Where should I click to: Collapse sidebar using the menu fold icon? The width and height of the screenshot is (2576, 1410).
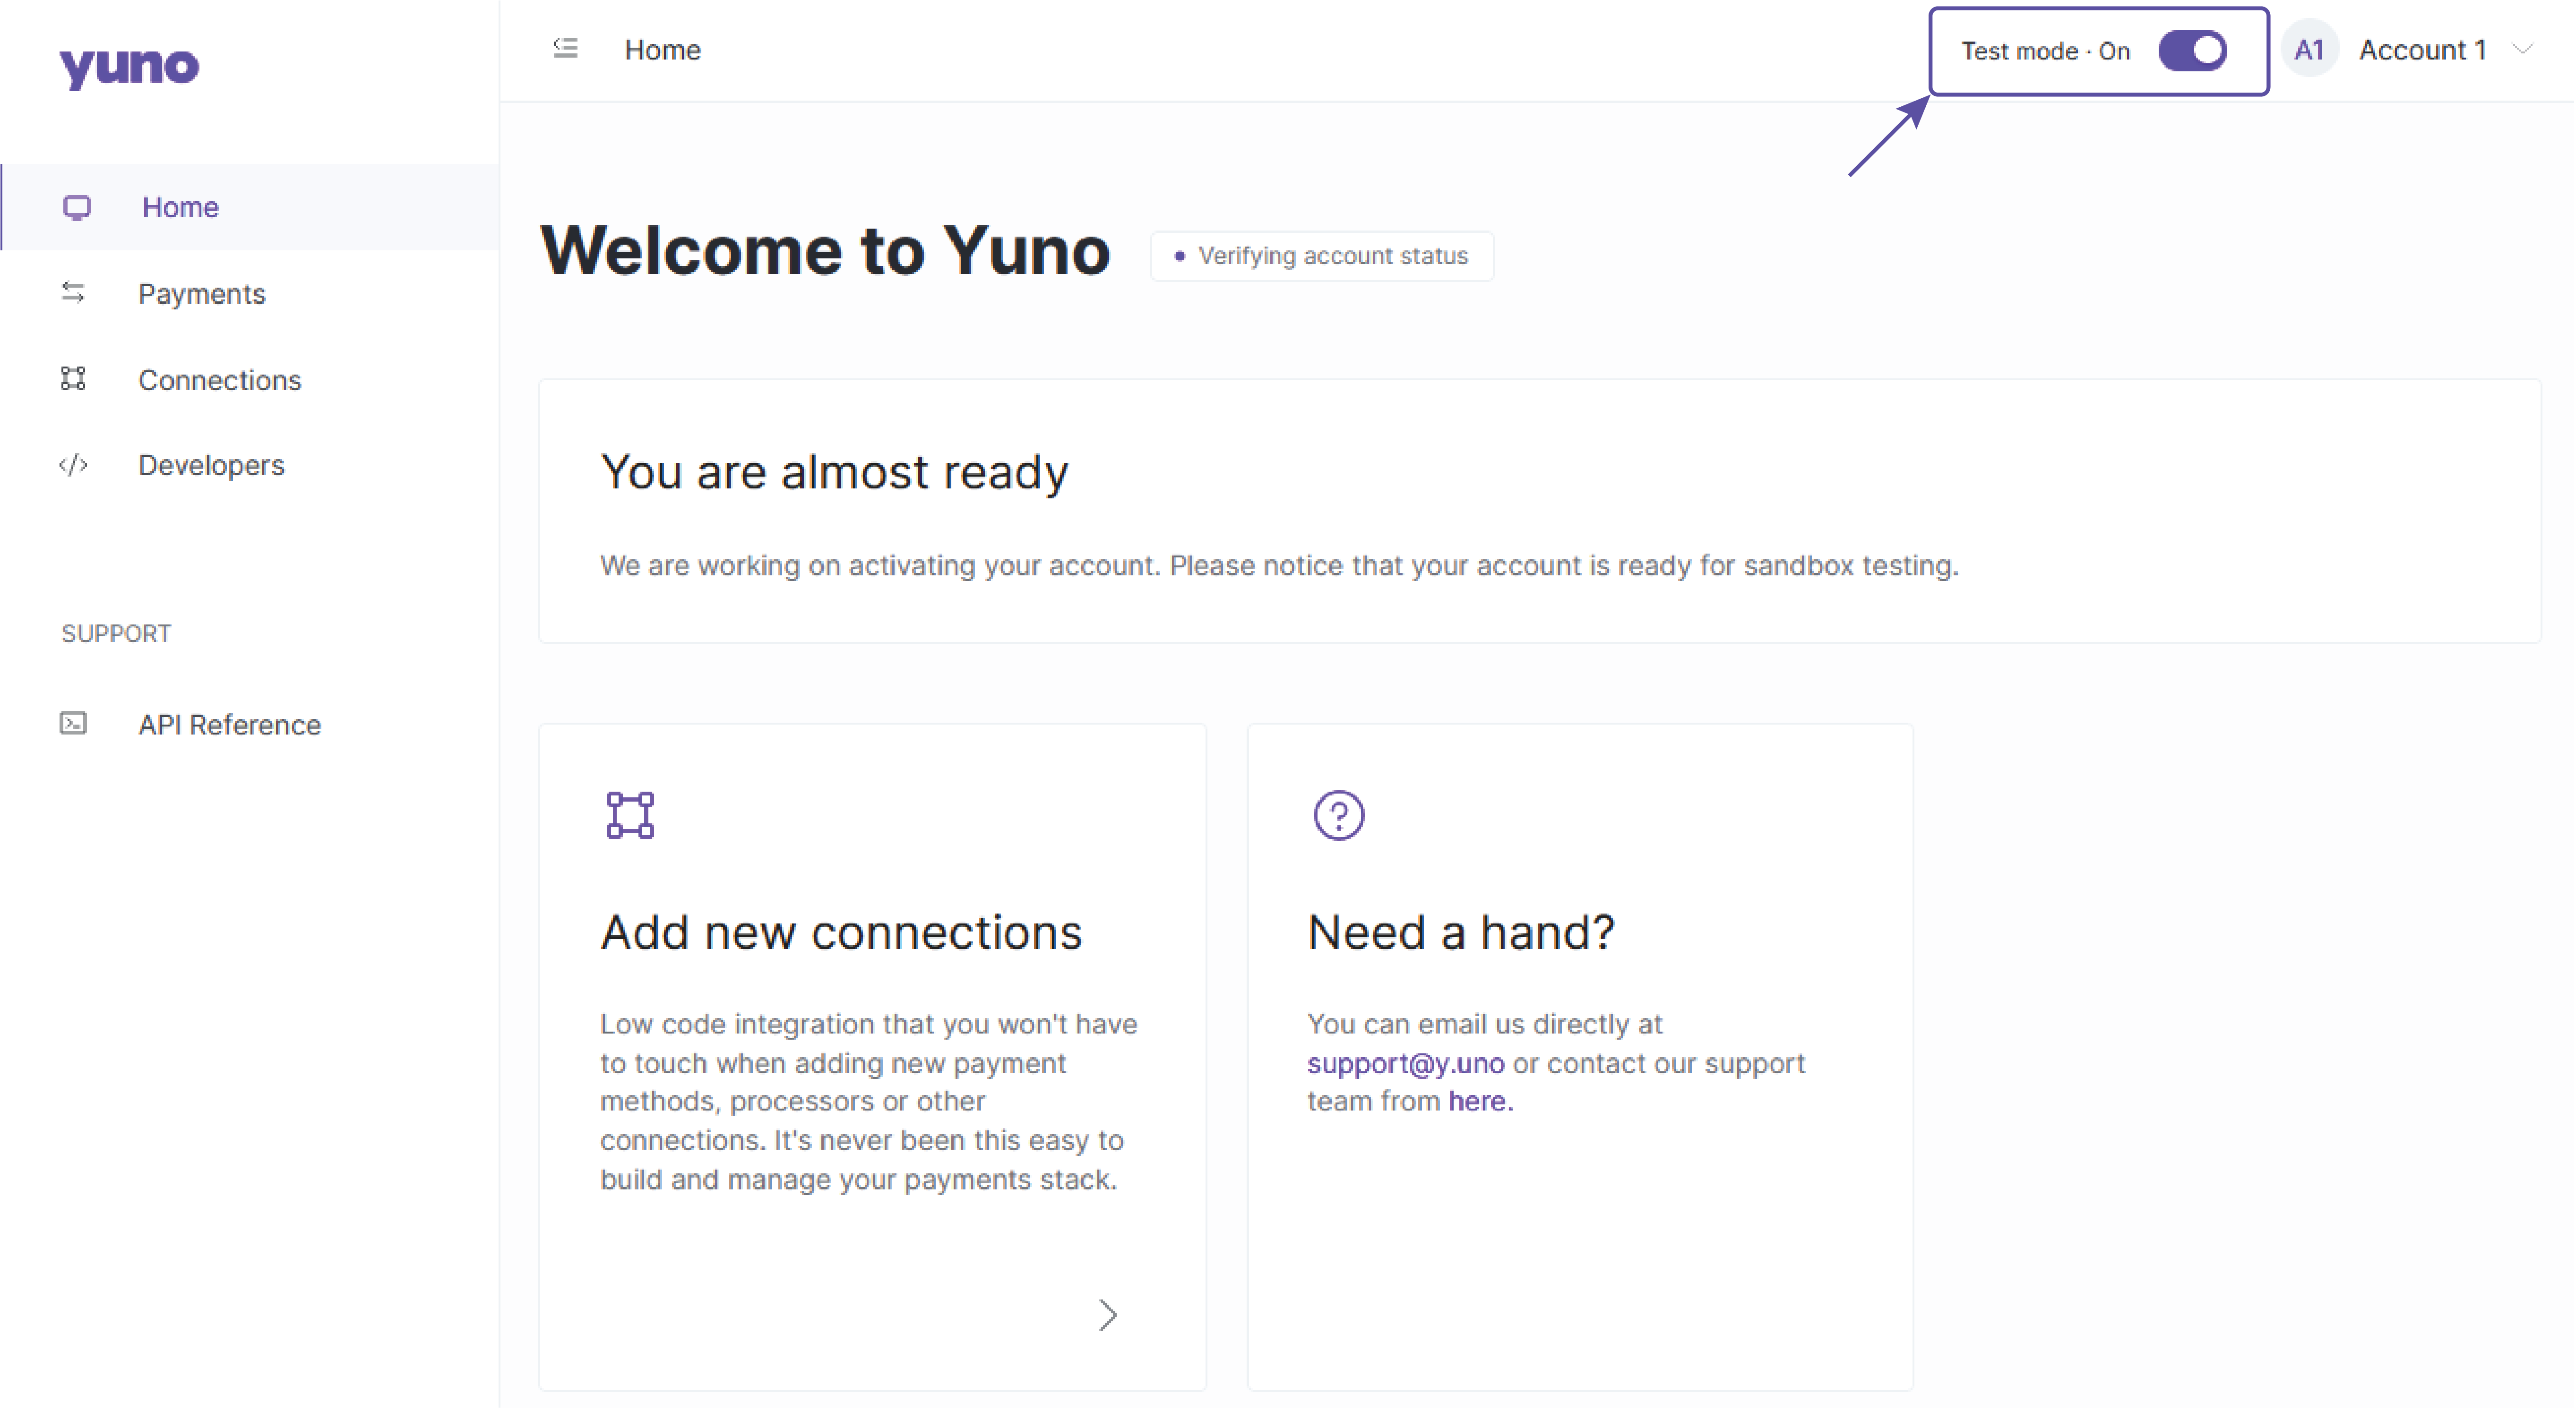pyautogui.click(x=565, y=48)
